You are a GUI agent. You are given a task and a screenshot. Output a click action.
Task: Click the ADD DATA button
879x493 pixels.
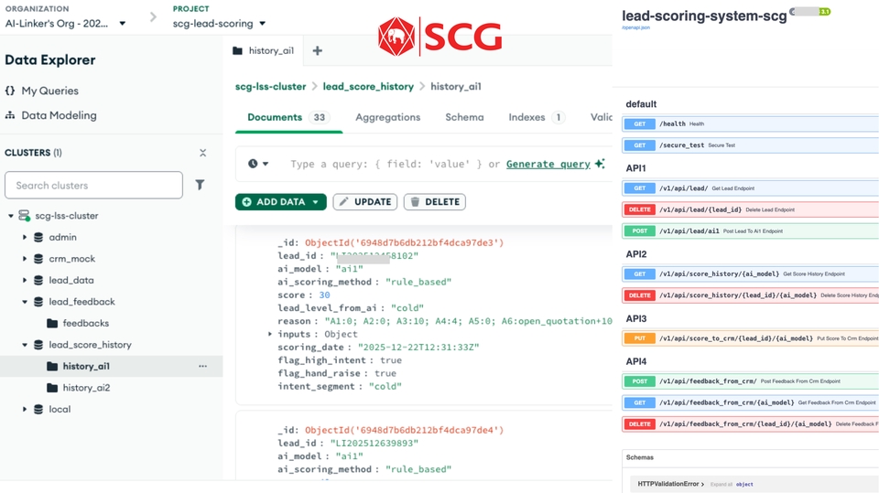(x=280, y=202)
